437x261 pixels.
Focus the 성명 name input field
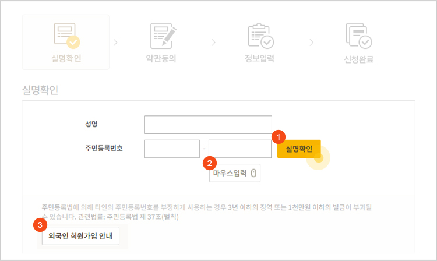coord(208,125)
